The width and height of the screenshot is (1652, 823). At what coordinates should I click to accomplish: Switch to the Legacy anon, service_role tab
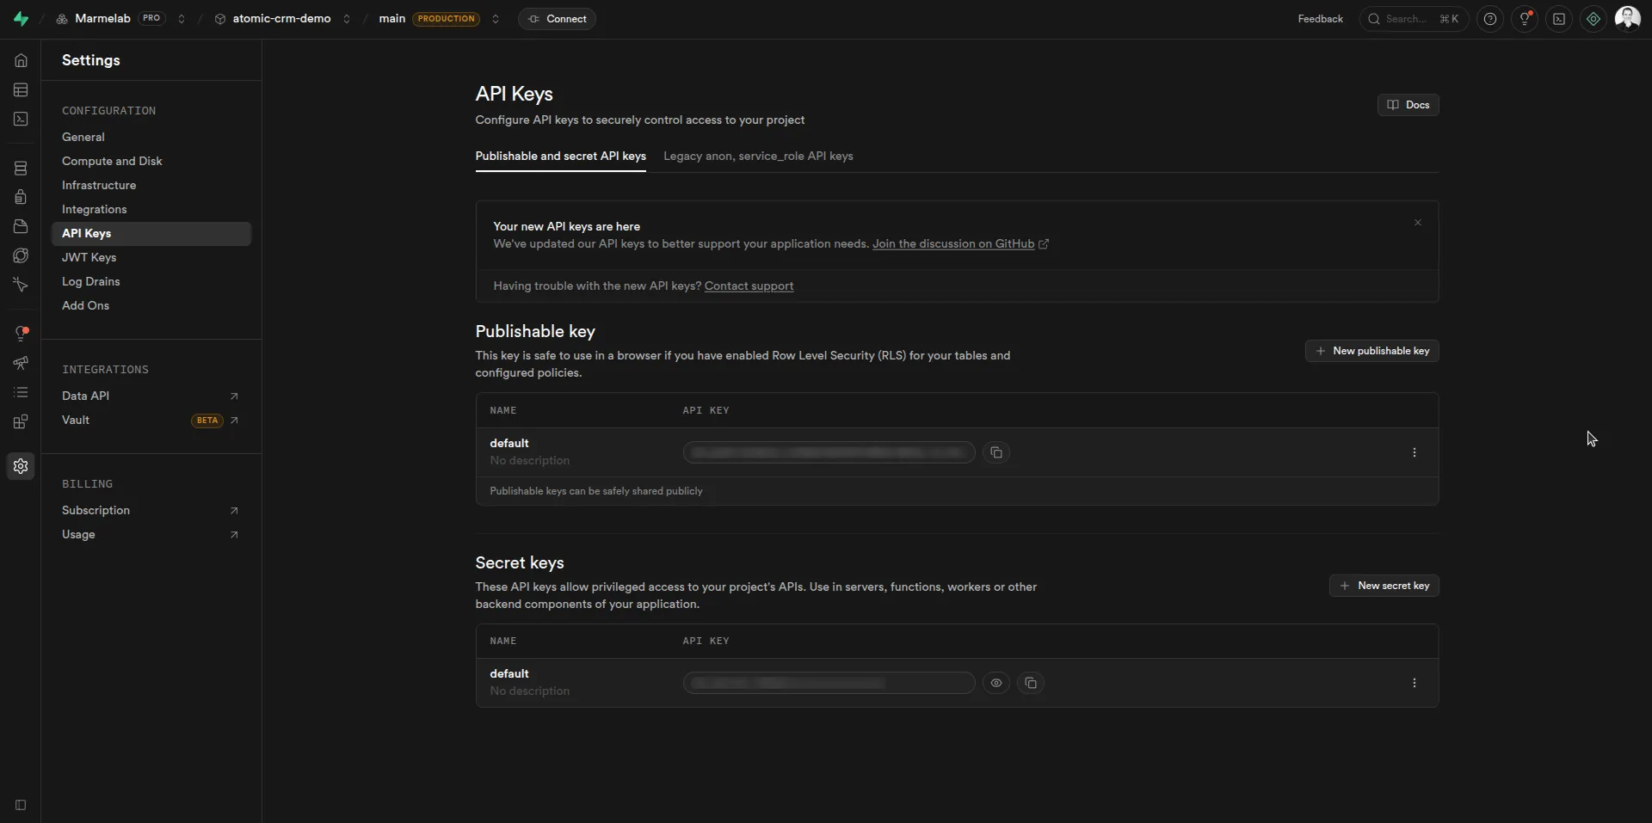(757, 157)
